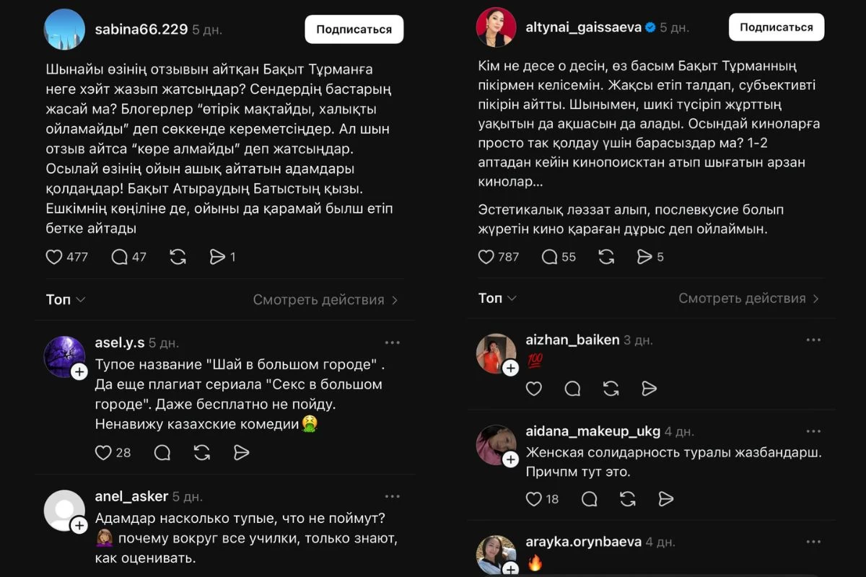Reply to aizhan_baiken's comment via comment icon

pos(572,388)
